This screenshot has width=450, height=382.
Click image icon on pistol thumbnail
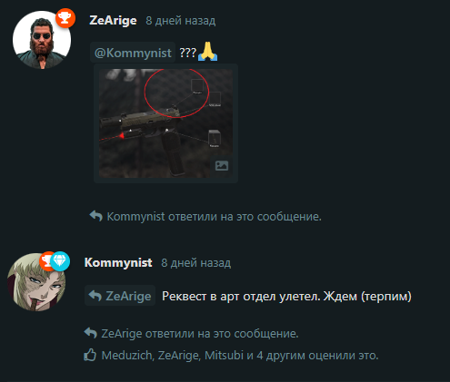coord(222,165)
